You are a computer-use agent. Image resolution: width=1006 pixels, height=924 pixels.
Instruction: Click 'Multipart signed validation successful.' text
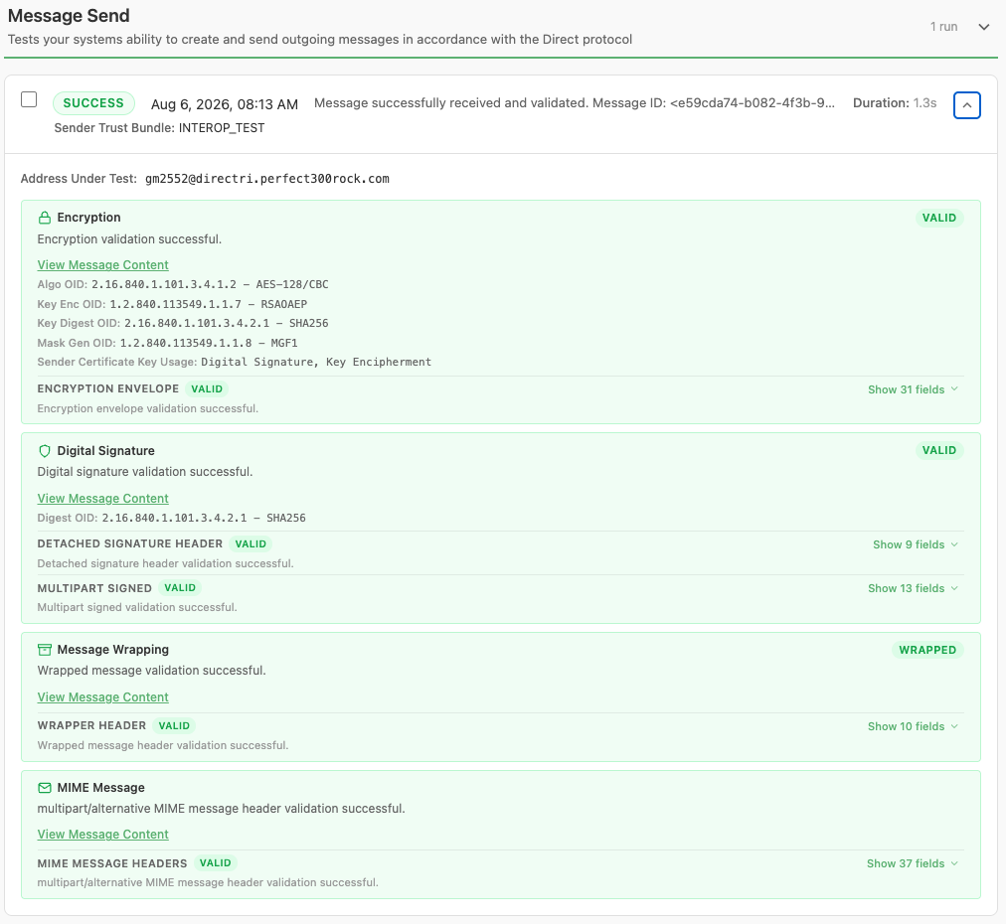pos(137,607)
